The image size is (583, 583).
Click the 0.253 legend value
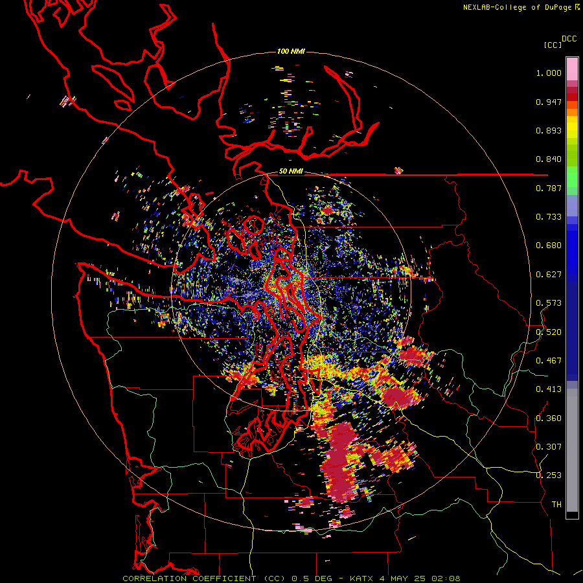coord(549,475)
